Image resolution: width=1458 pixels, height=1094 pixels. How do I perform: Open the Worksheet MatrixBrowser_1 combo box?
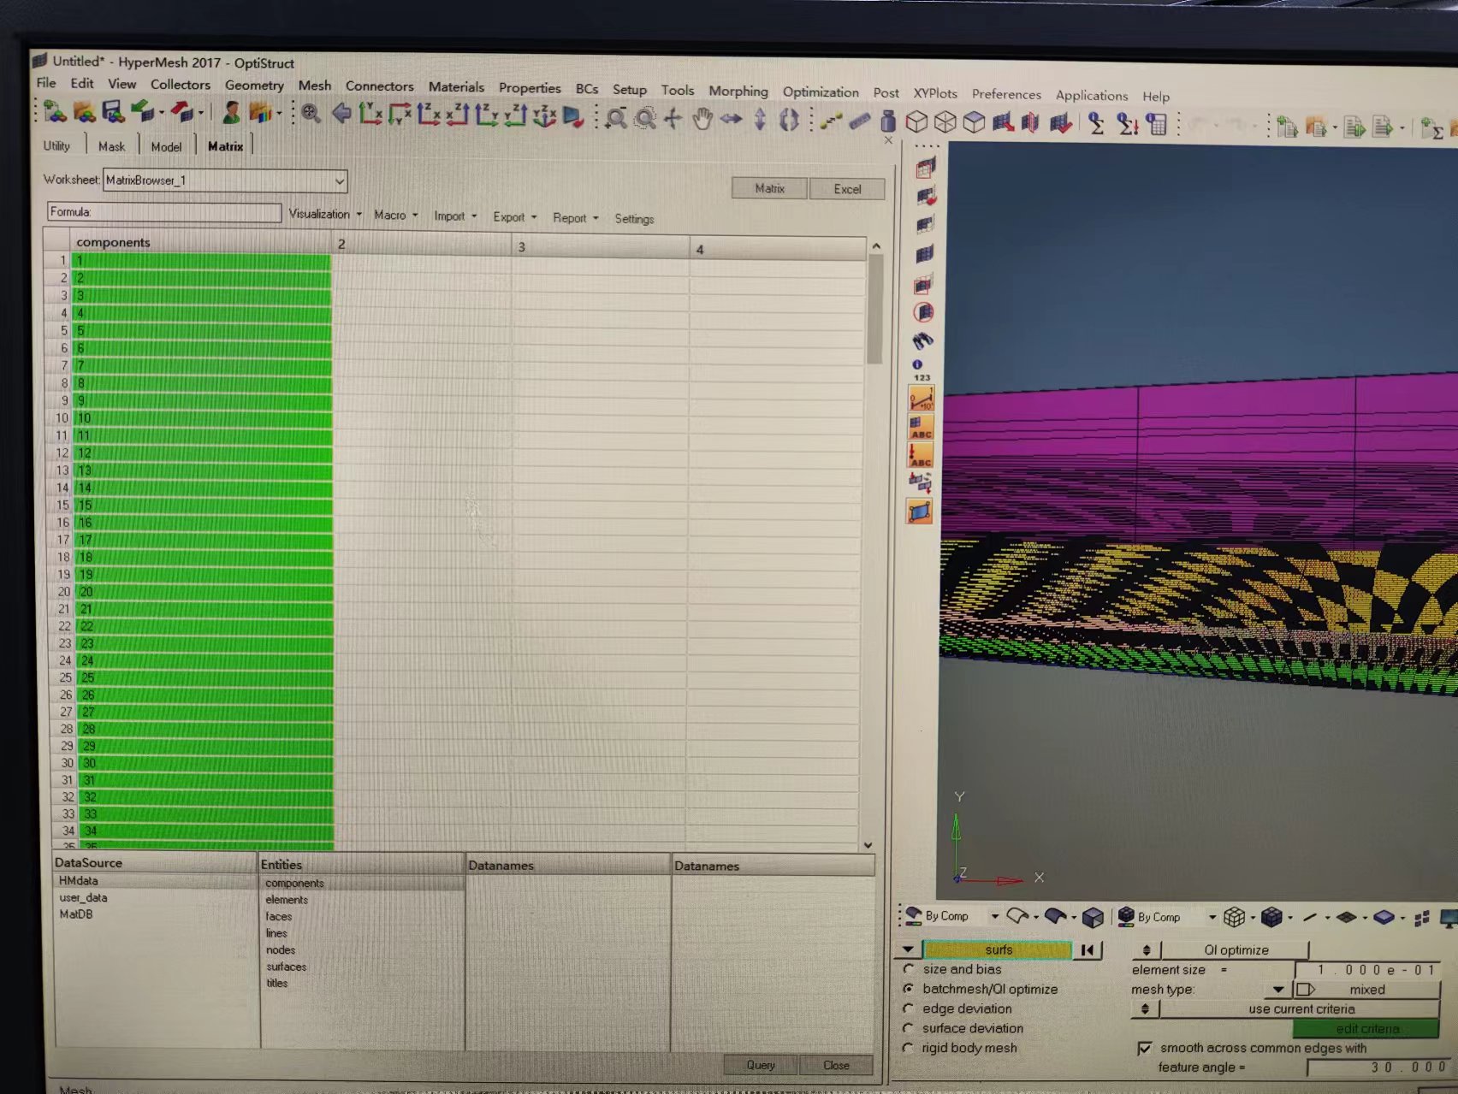coord(225,180)
